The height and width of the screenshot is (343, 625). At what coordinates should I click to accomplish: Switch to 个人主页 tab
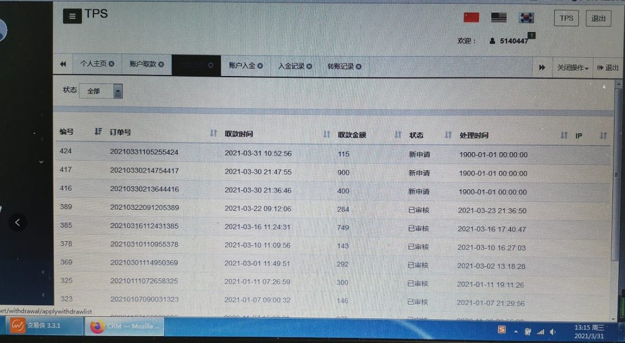94,63
